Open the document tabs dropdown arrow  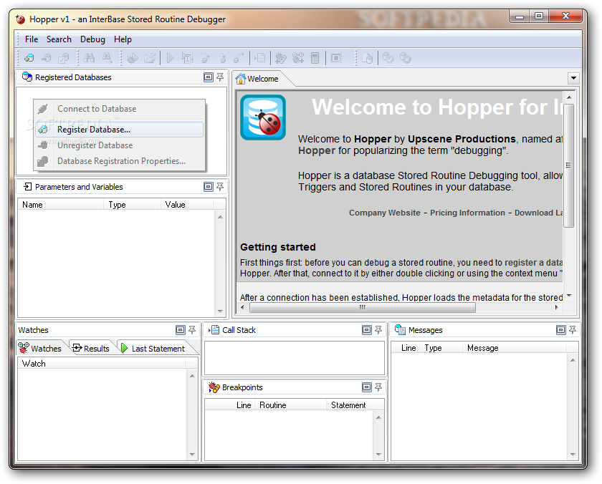[573, 78]
